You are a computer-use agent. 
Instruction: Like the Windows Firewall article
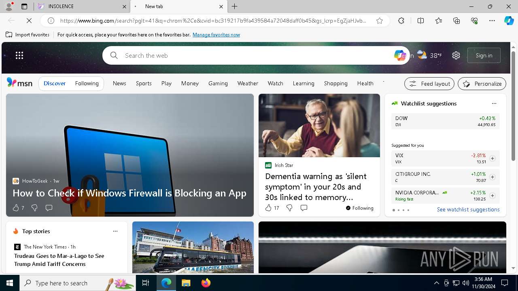16,208
